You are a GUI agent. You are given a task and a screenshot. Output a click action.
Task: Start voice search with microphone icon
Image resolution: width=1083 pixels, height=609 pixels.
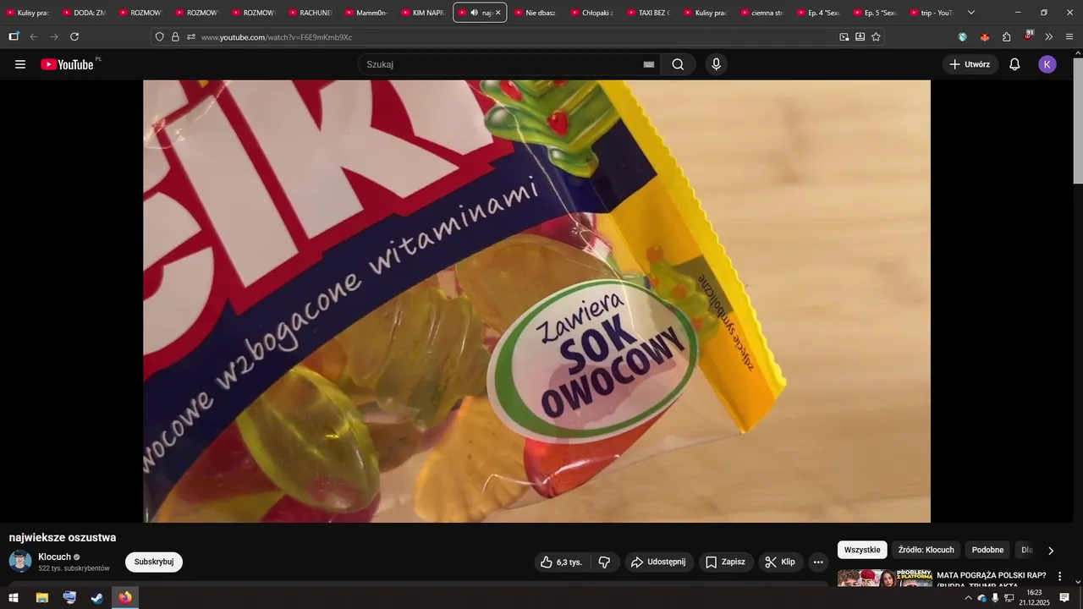pyautogui.click(x=717, y=64)
